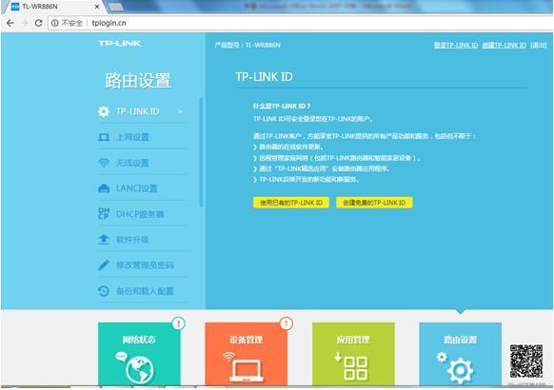Click the notification badge on 设备管理 tile

coord(287,323)
